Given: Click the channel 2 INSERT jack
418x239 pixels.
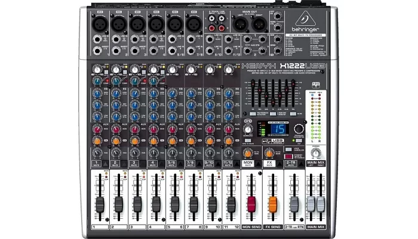Looking at the screenshot, I should 116,50.
